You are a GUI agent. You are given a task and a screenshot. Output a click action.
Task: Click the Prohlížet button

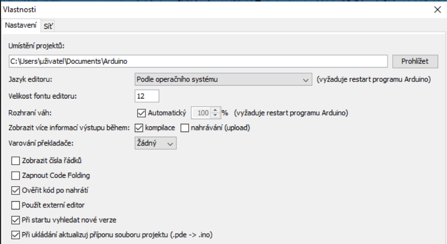coord(415,61)
